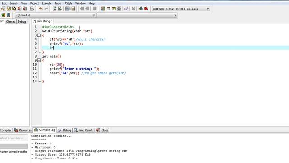Viewport: 289px width, 163px height.
Task: Click the Find toolbar icon
Action: (x=55, y=9)
